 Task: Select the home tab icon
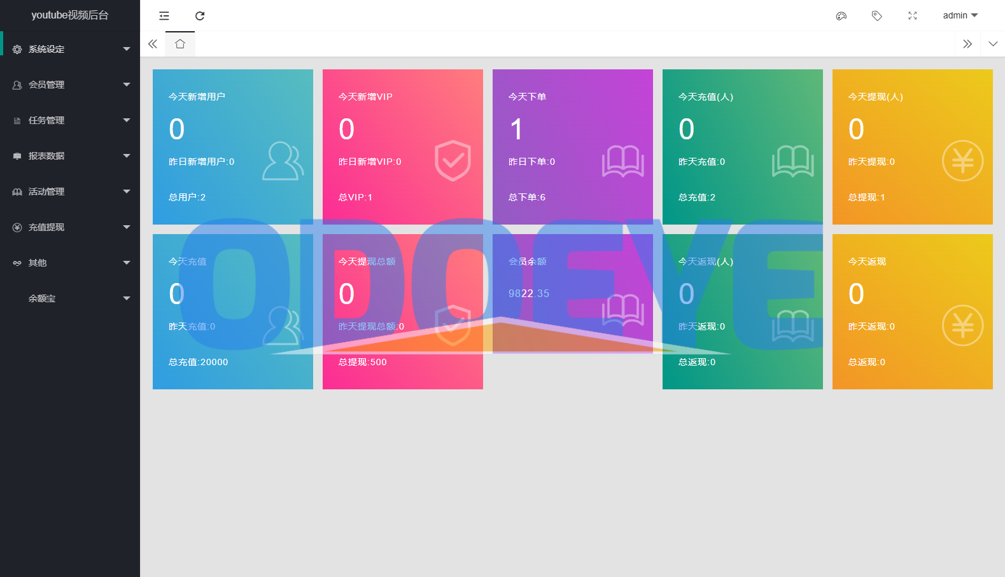tap(180, 44)
